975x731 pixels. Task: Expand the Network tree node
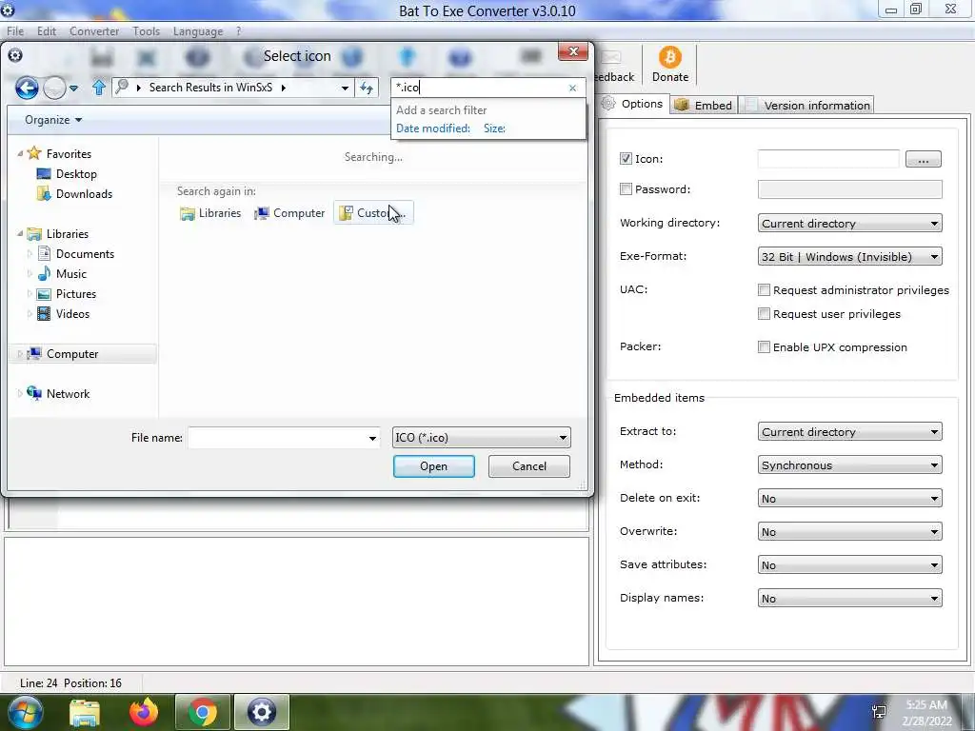pyautogui.click(x=20, y=393)
